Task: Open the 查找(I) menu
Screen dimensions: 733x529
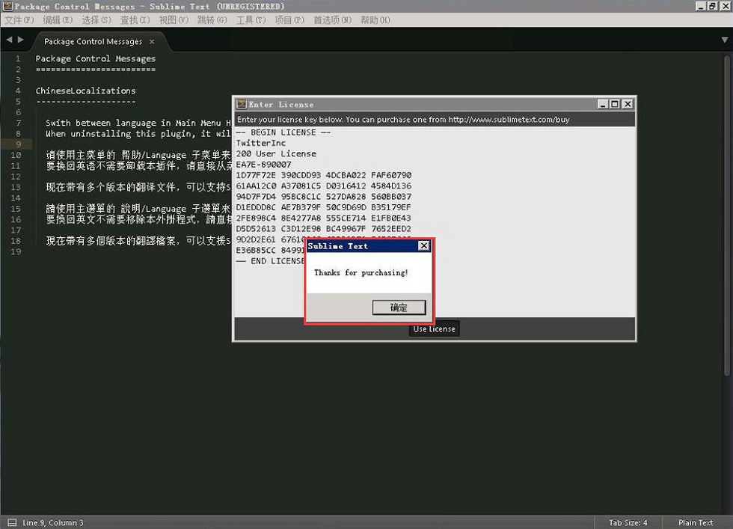Action: pos(135,20)
